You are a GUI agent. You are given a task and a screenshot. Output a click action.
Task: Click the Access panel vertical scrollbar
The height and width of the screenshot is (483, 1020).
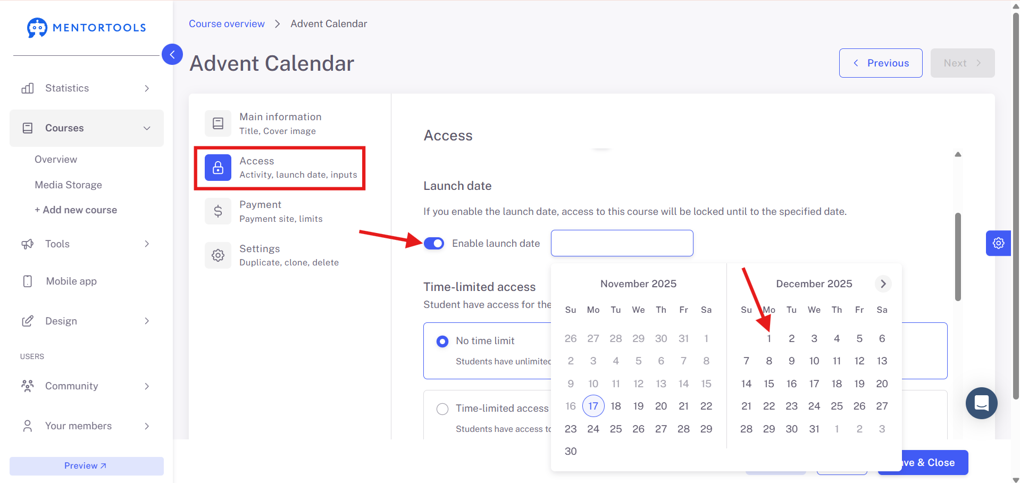point(958,257)
